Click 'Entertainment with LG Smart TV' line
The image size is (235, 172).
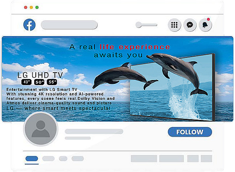(x=42, y=89)
